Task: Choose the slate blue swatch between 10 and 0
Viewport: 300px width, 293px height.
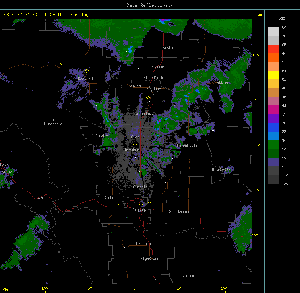Action: (274, 162)
